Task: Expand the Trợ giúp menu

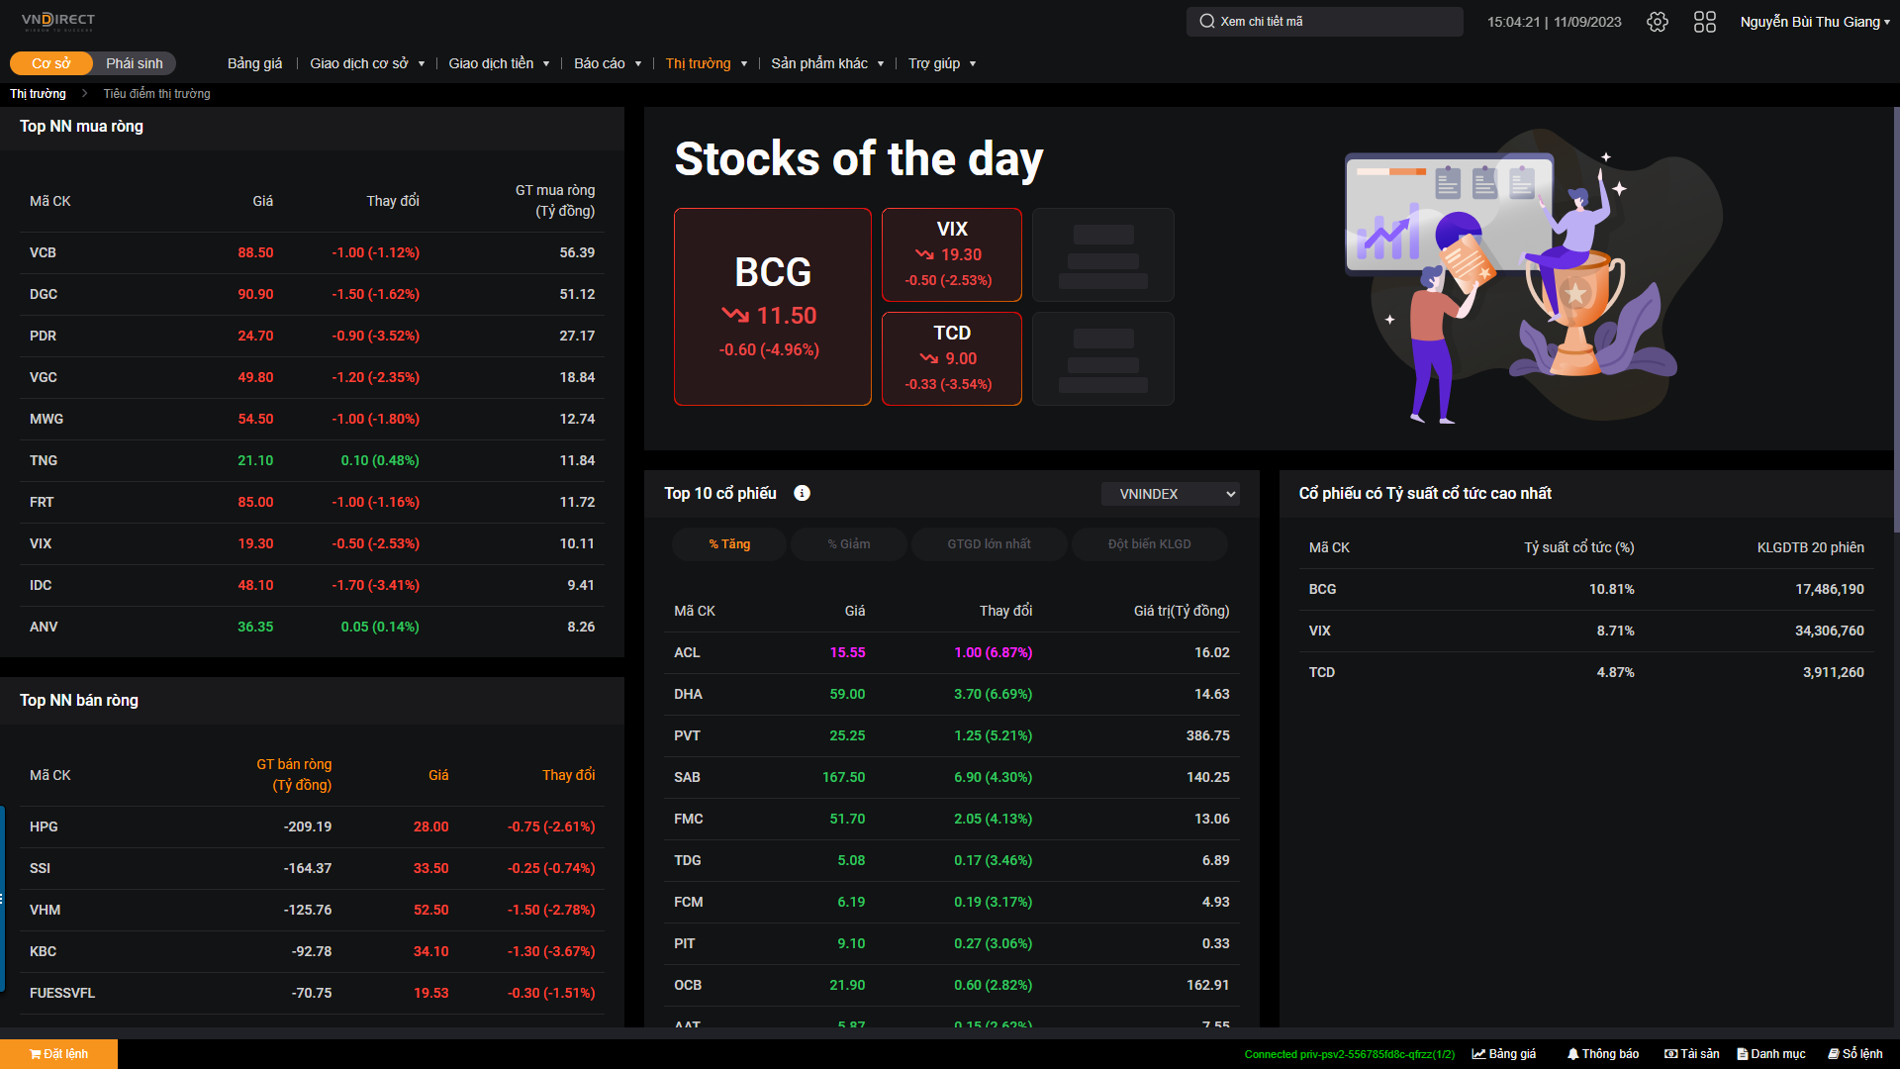Action: (942, 63)
